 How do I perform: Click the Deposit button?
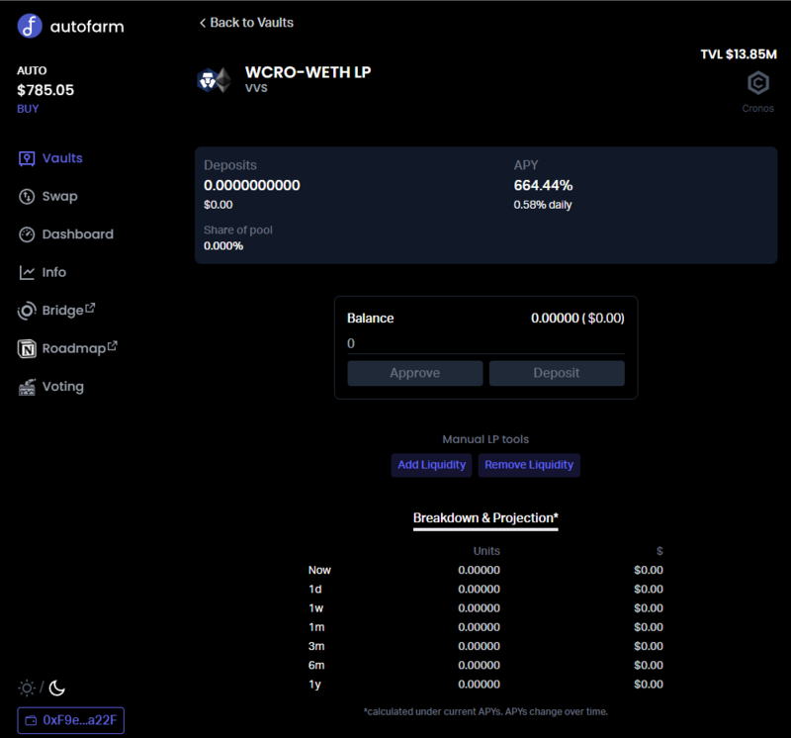pyautogui.click(x=557, y=373)
